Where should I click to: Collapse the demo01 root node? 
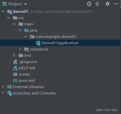pos(3,11)
